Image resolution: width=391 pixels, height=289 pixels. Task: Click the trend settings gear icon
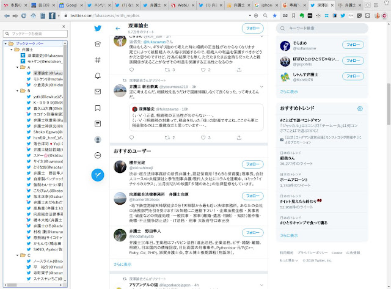pos(360,109)
